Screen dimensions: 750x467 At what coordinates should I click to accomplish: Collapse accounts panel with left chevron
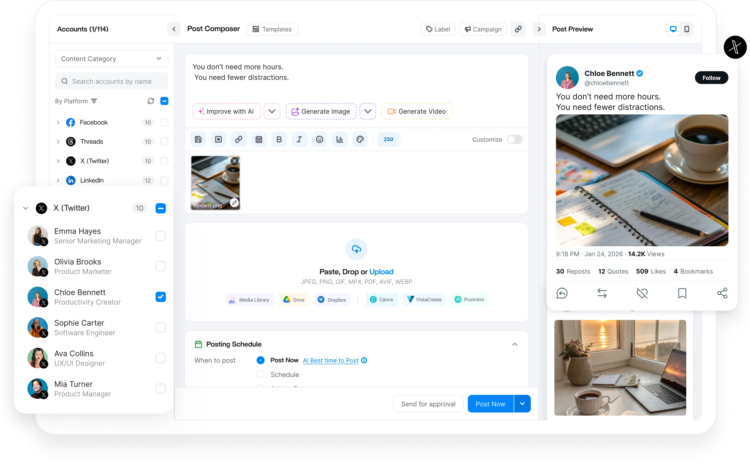(x=174, y=29)
